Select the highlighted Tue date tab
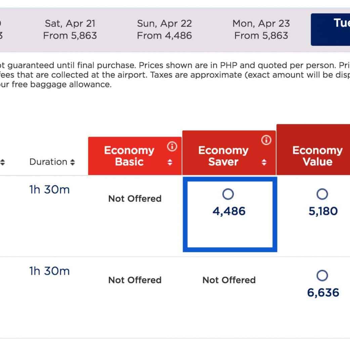350x350 pixels. [331, 30]
